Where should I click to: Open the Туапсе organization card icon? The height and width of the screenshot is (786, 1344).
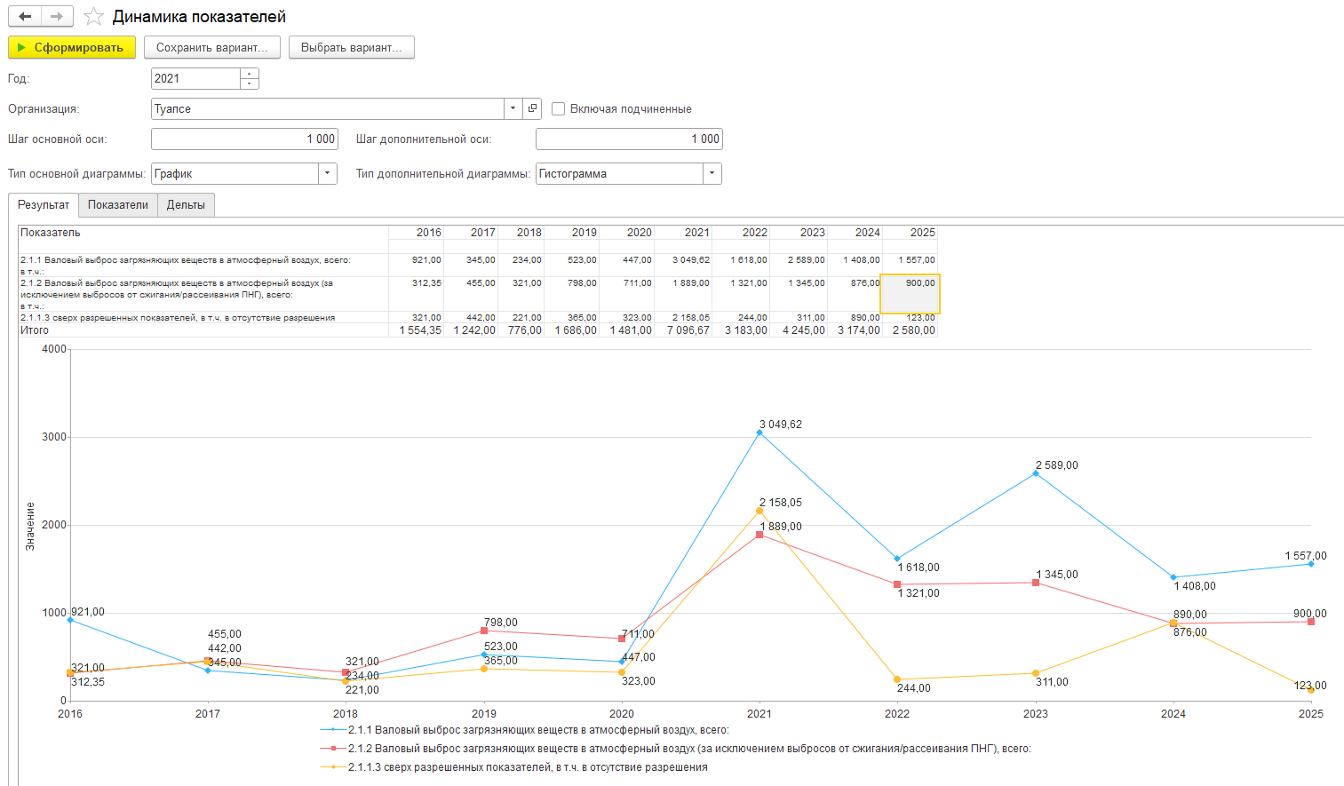coord(532,108)
